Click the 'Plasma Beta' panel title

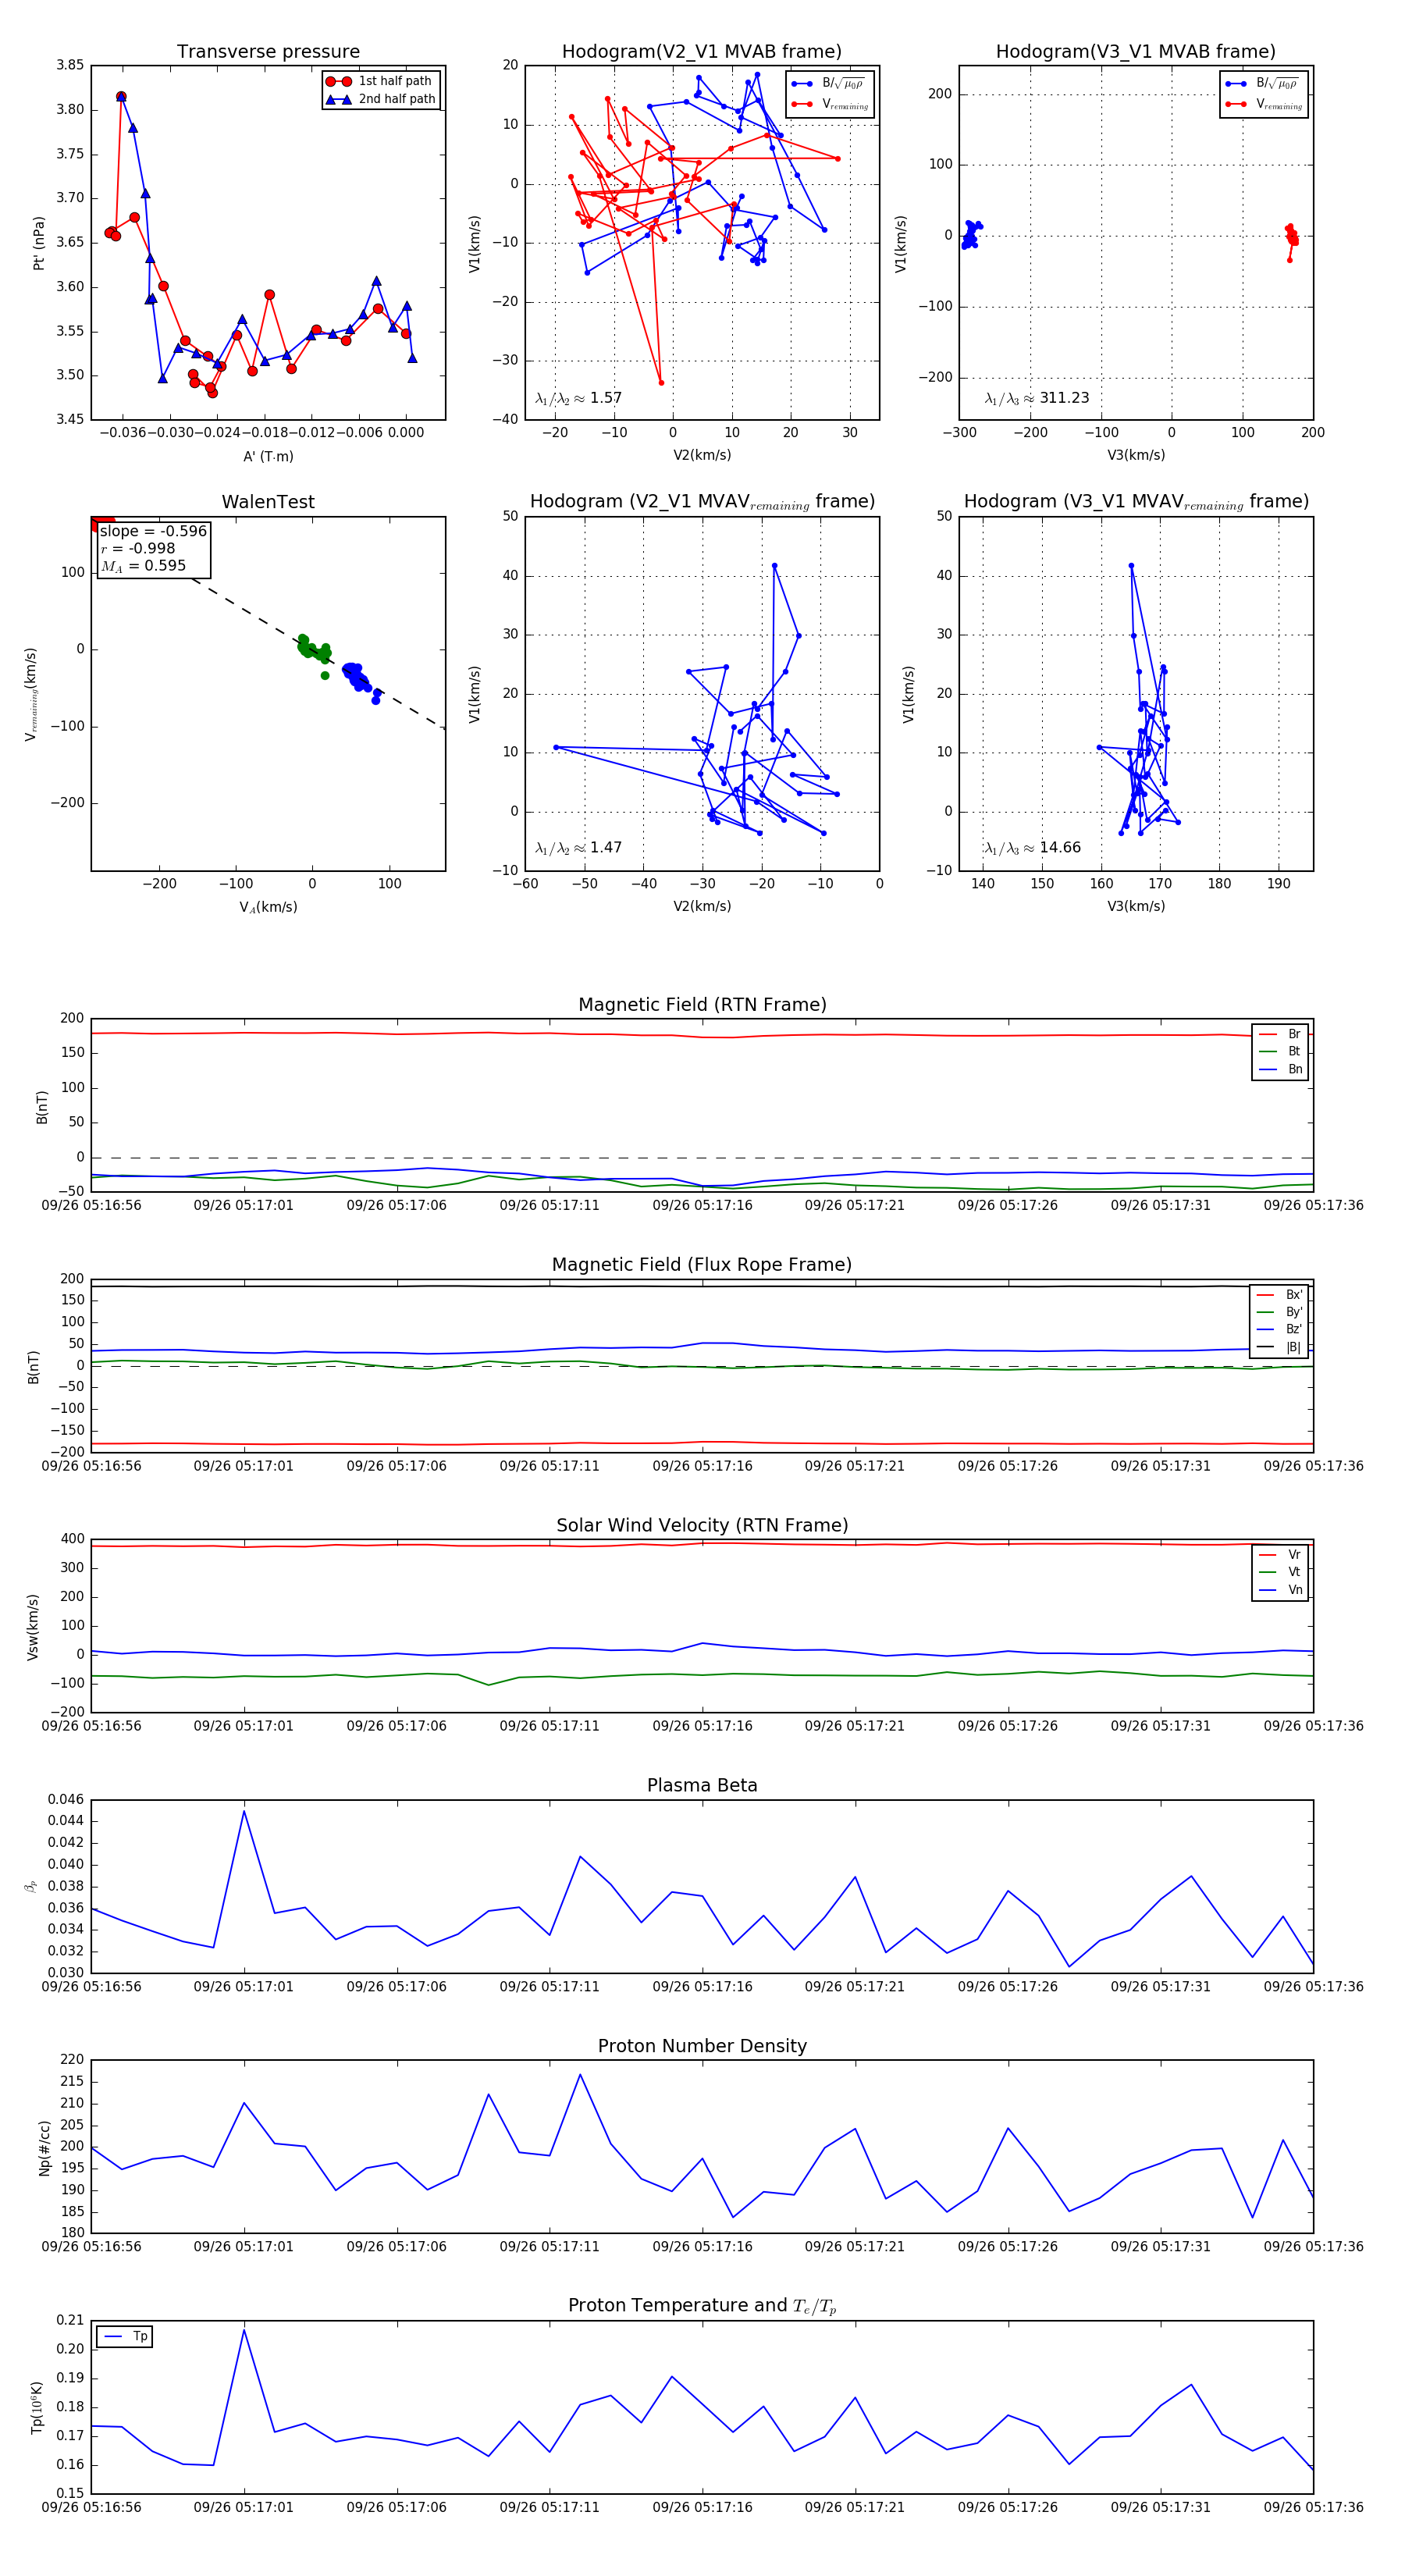pos(702,1785)
